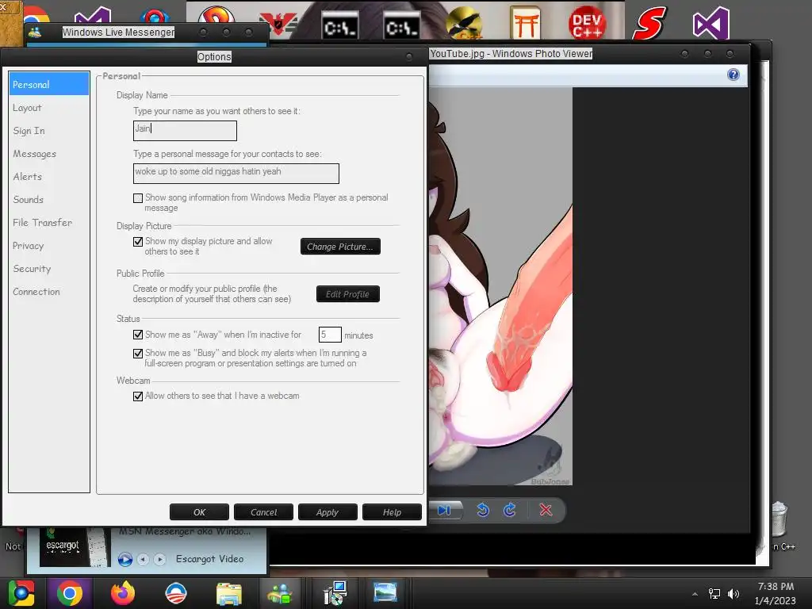Screen dimensions: 812x609
Task: Uncheck allow others to see webcam
Action: point(138,396)
